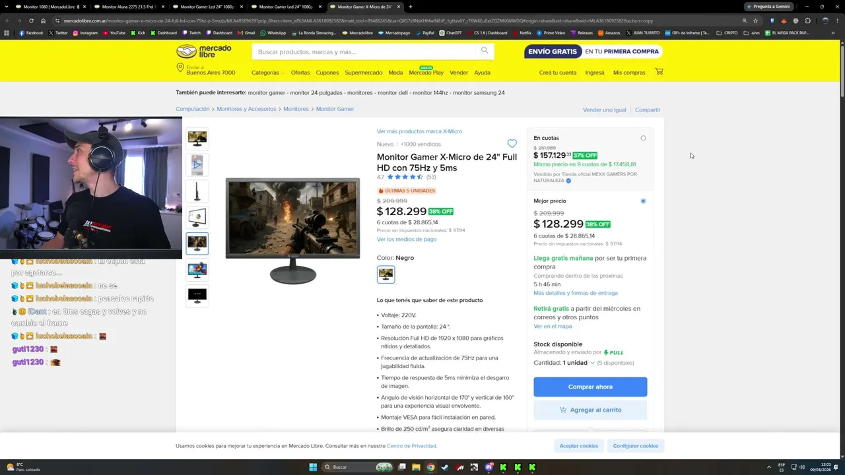Select the 'En cuotas' payment radio option
The image size is (845, 475).
pyautogui.click(x=643, y=138)
